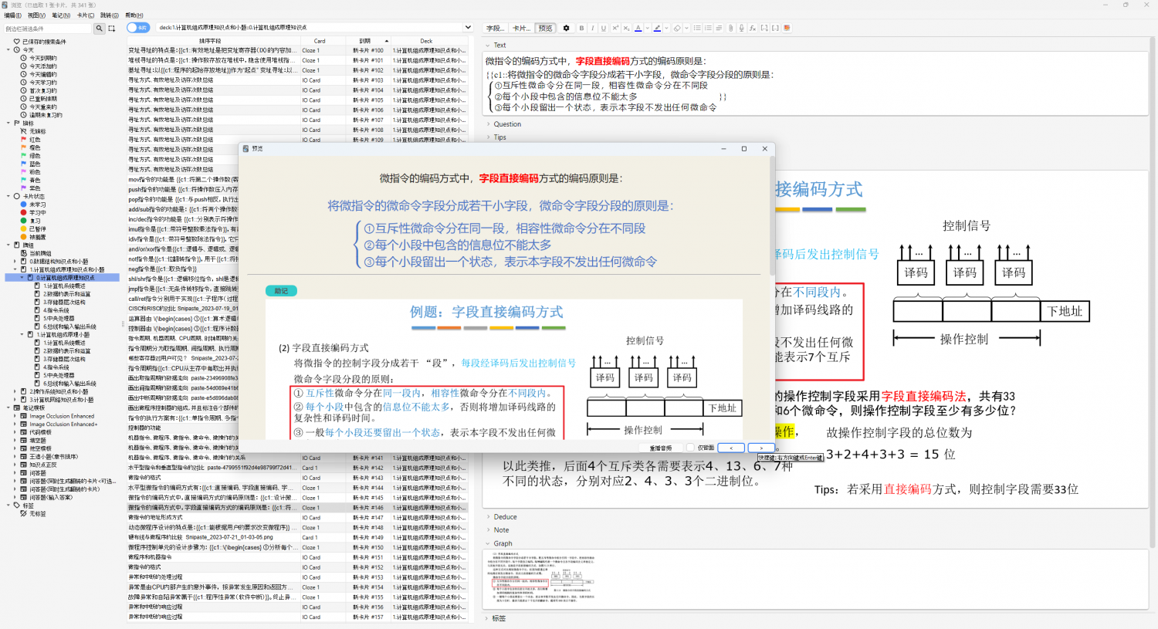Insert an ordered numbered list
The width and height of the screenshot is (1158, 629).
(708, 28)
